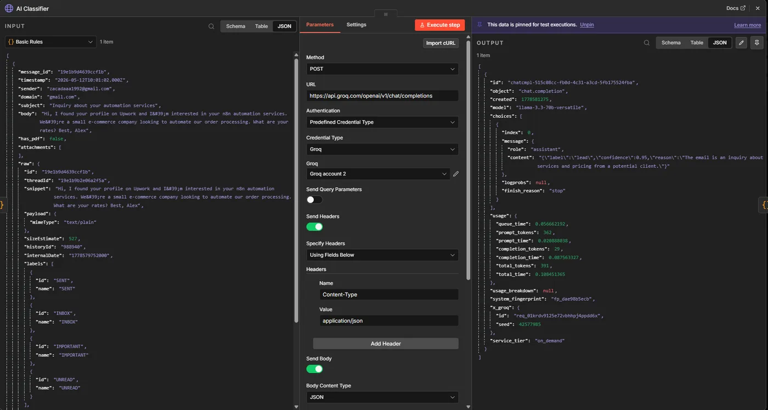Click the Execute step button
Screen dimensions: 768x410
pos(440,25)
